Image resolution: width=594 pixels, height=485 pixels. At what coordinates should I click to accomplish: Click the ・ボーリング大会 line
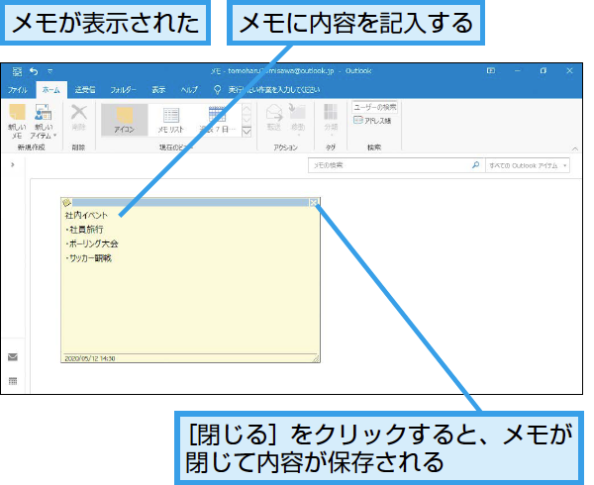[x=92, y=243]
